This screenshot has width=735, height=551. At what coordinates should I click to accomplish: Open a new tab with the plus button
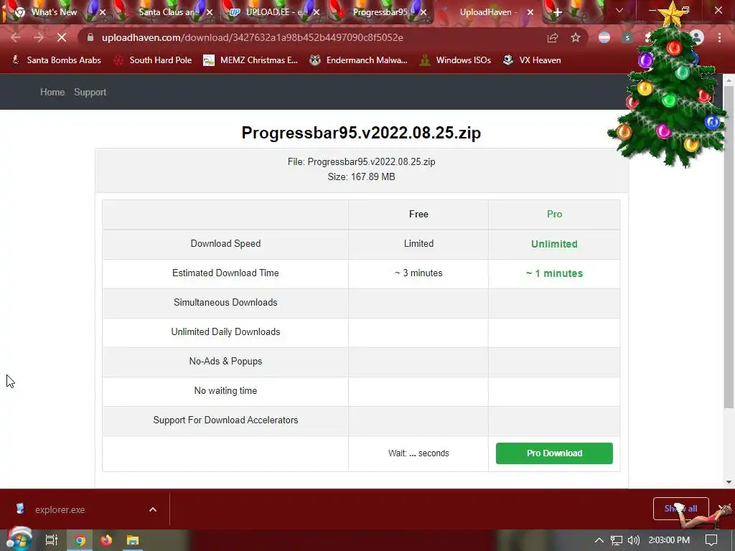pos(557,12)
